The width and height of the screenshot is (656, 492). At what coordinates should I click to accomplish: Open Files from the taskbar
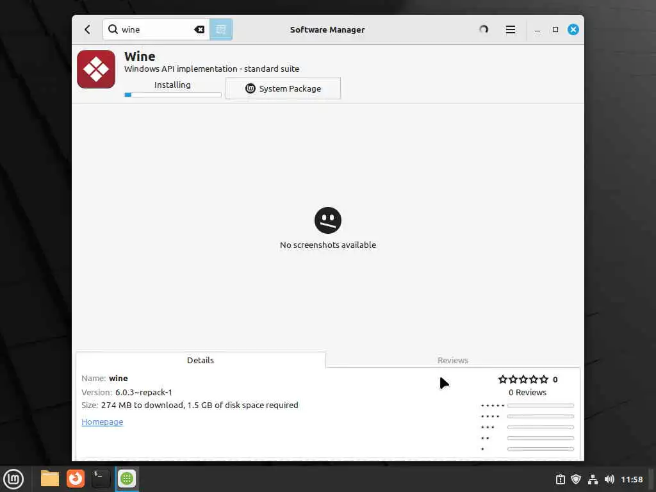click(50, 479)
